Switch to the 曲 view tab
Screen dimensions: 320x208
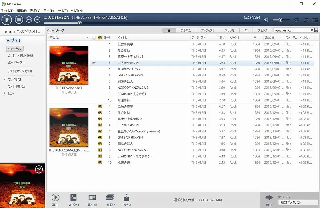169,30
